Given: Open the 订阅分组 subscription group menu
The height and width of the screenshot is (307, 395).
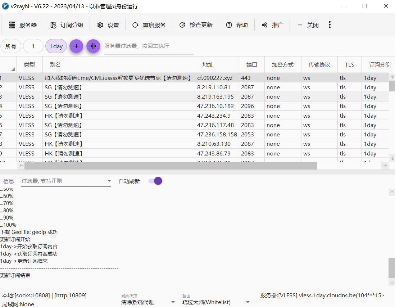Looking at the screenshot, I should [67, 25].
